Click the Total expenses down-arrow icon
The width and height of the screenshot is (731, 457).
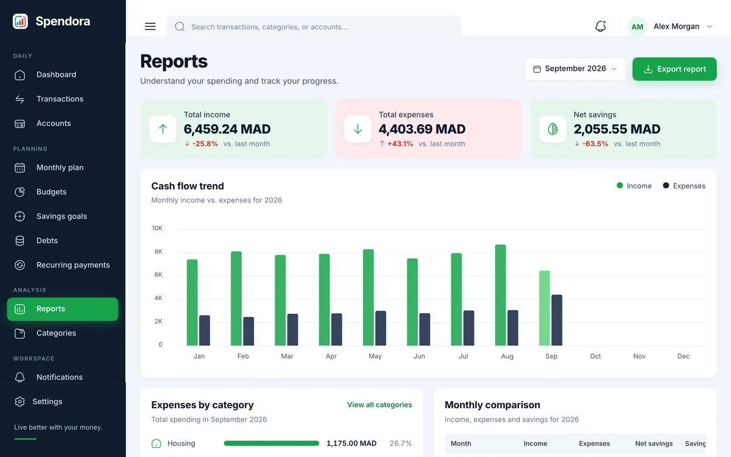(358, 129)
